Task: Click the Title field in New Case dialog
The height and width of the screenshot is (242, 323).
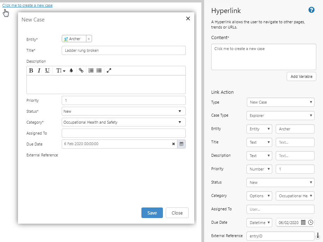Action: (x=123, y=50)
